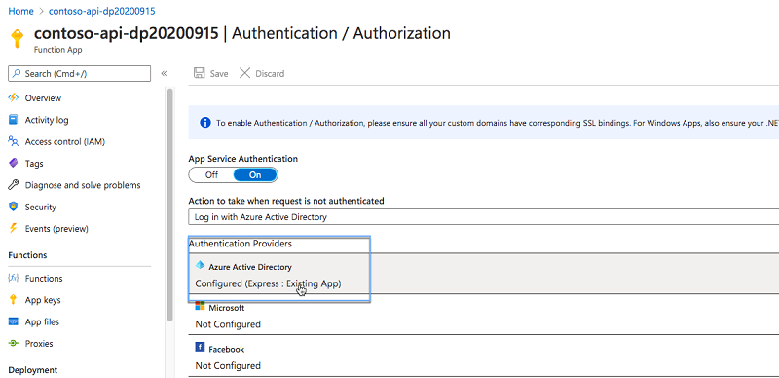Click the Access control (IAM) people icon
This screenshot has width=779, height=378.
click(x=13, y=142)
